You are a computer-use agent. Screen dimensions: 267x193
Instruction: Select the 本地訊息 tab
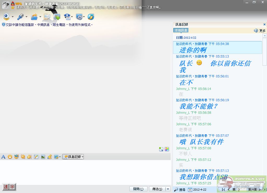click(x=181, y=30)
